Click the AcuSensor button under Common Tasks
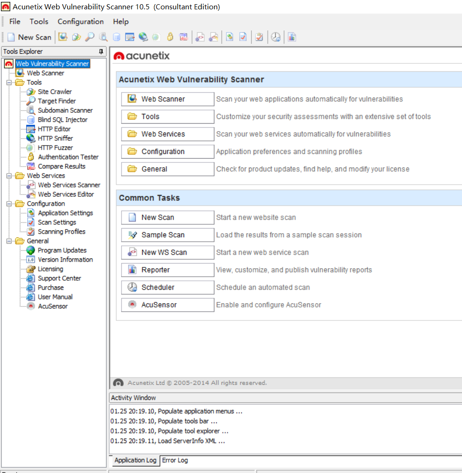The image size is (462, 473). coord(168,305)
